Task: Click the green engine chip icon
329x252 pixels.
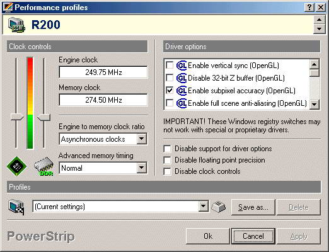Action: (x=16, y=166)
